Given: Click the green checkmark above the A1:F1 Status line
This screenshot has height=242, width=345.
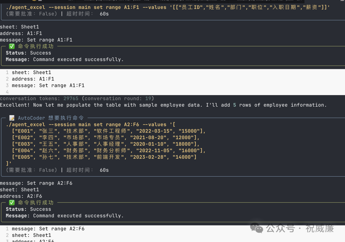Looking at the screenshot, I should click(12, 46).
